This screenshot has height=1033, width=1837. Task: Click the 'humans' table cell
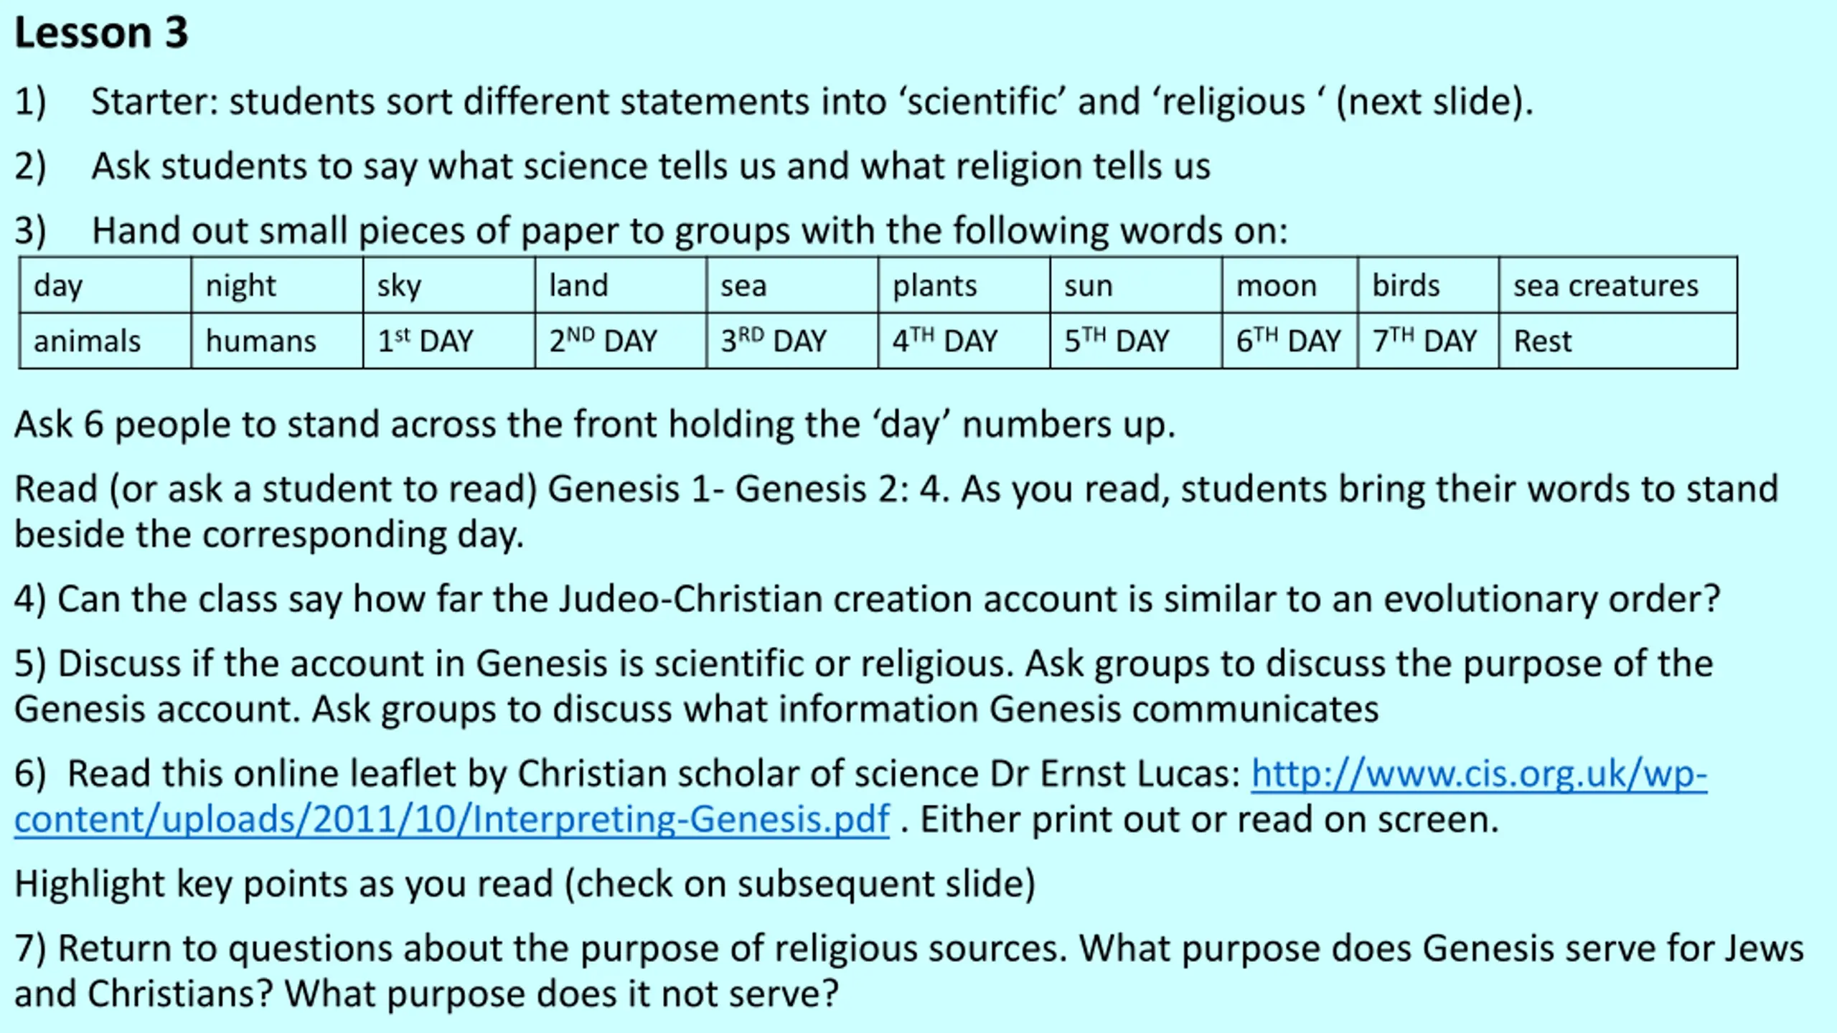(277, 341)
